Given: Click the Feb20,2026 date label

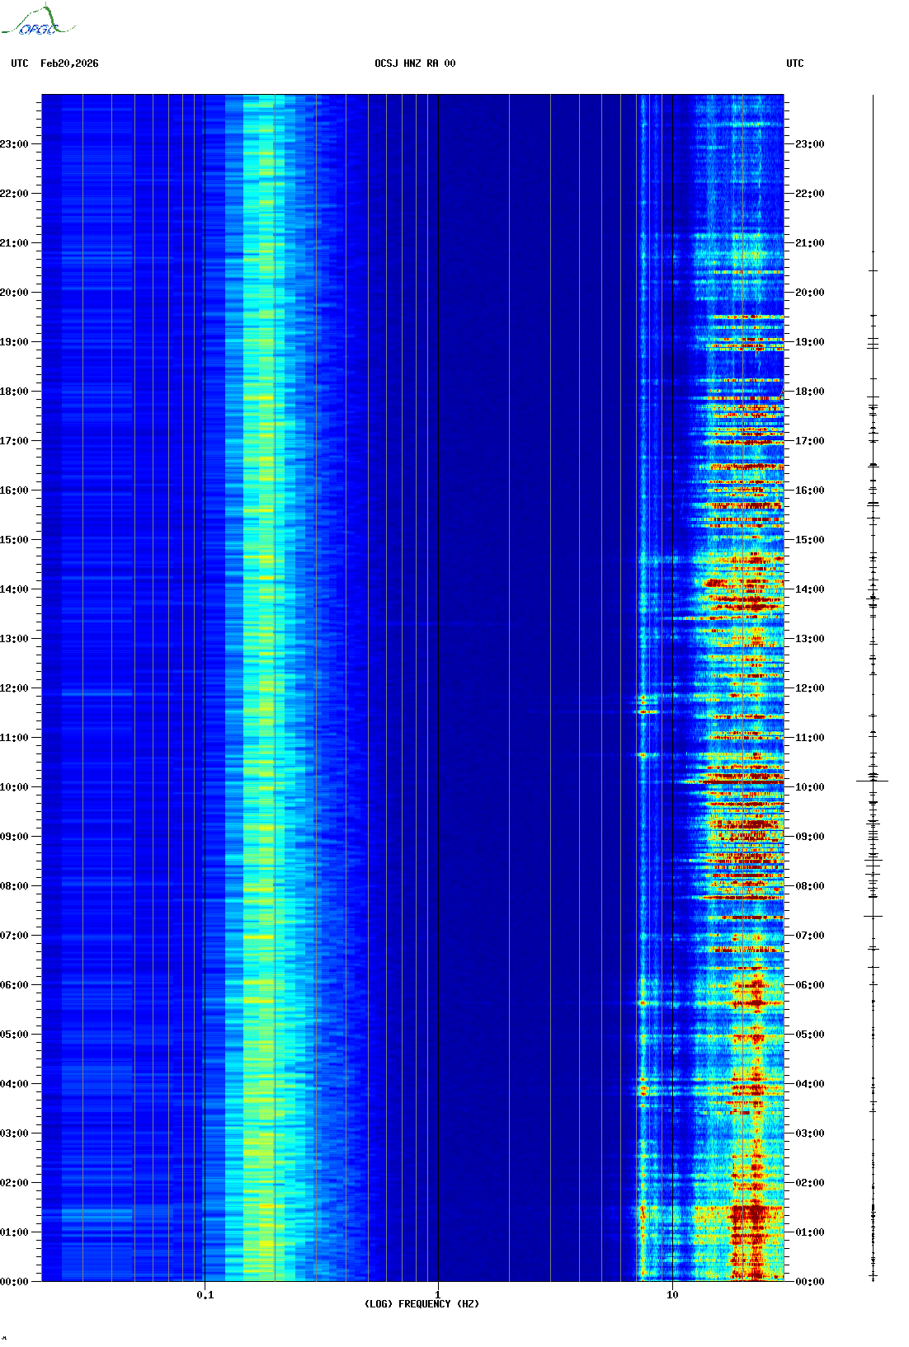Looking at the screenshot, I should [x=69, y=63].
